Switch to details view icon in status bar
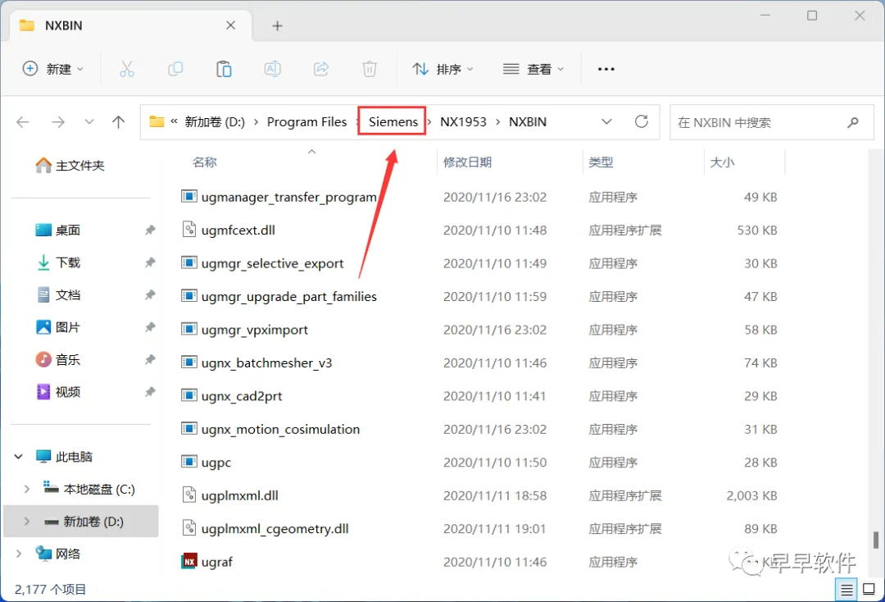 846,591
